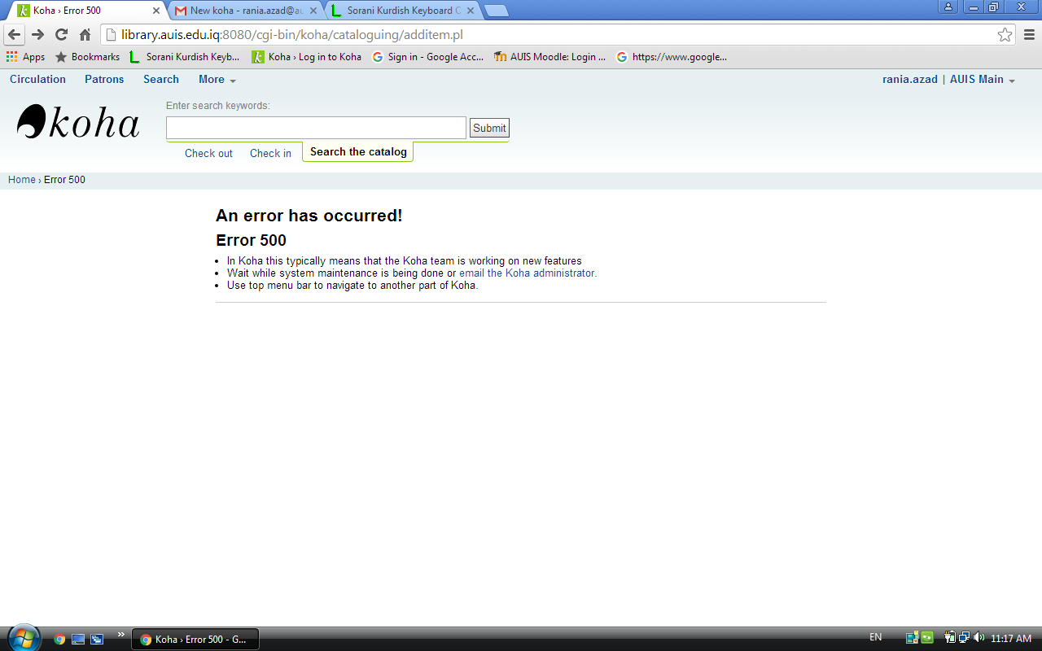Show hidden quick launch items chevron
The width and height of the screenshot is (1042, 651).
point(121,635)
